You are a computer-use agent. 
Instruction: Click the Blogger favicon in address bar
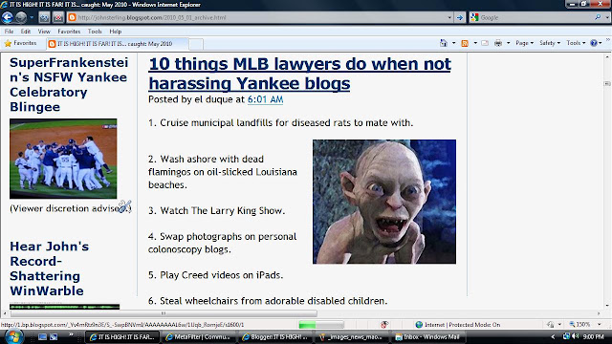click(x=72, y=17)
